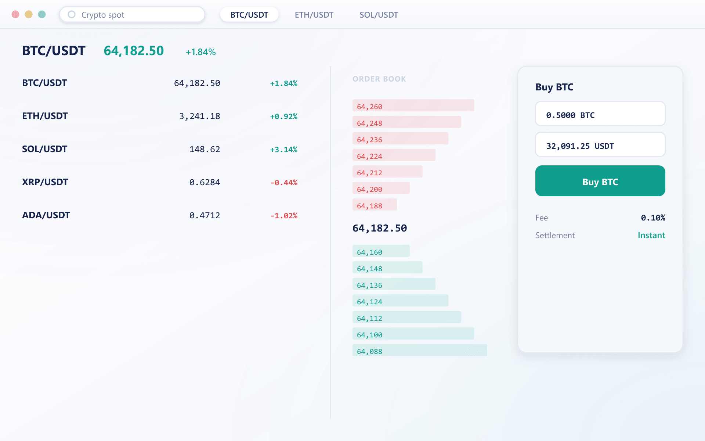Select the 64,124 buy order row

click(x=400, y=301)
